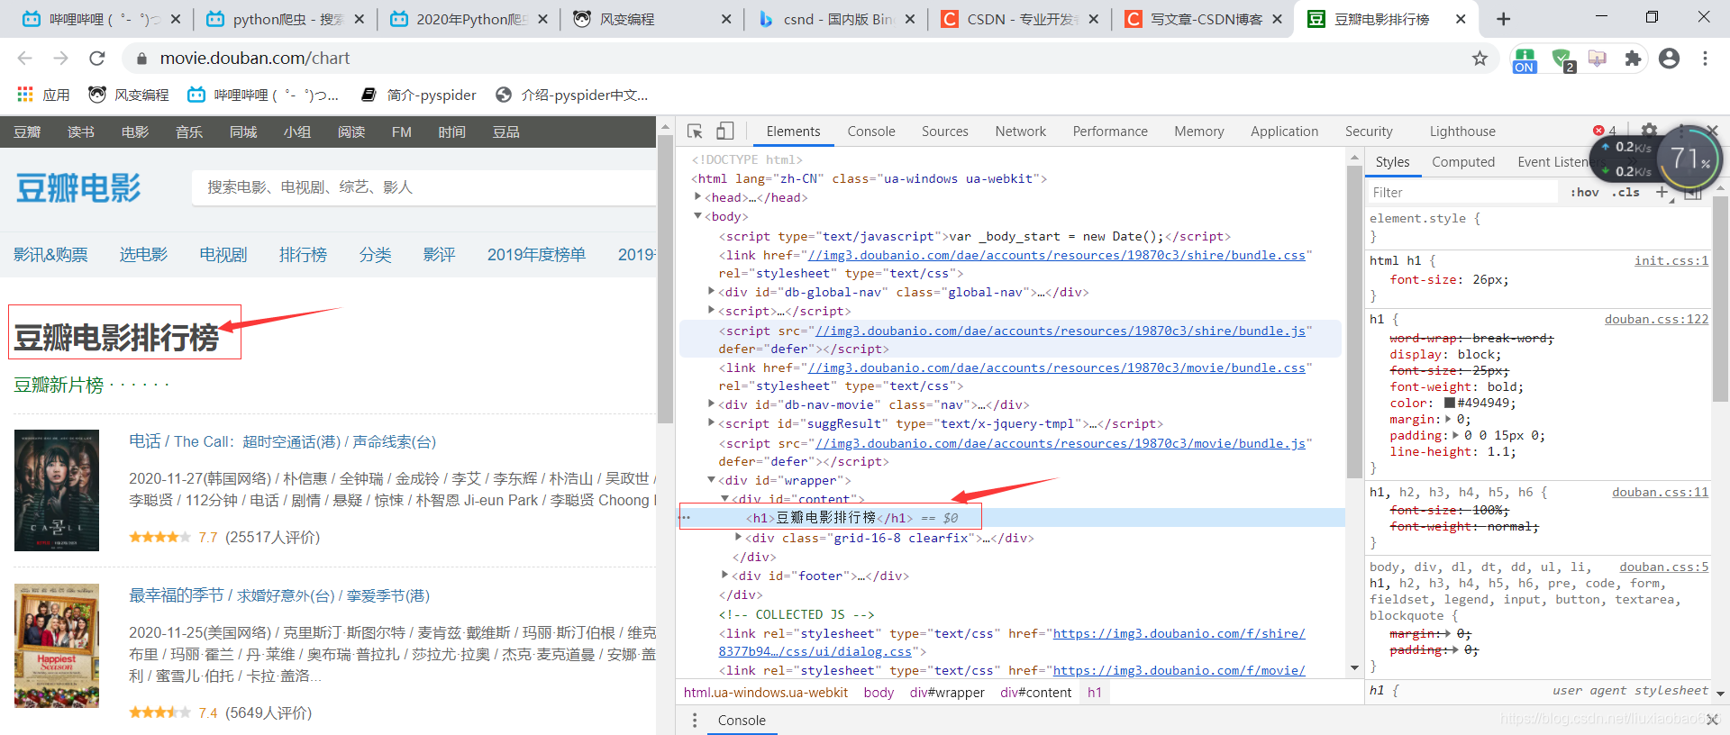Open the Chrome three-dot menu
This screenshot has height=735, width=1730.
pos(1705,59)
